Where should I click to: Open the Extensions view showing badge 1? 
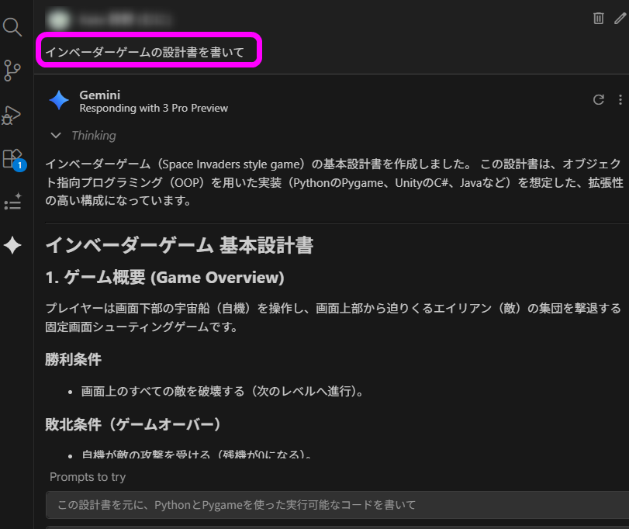[x=12, y=159]
